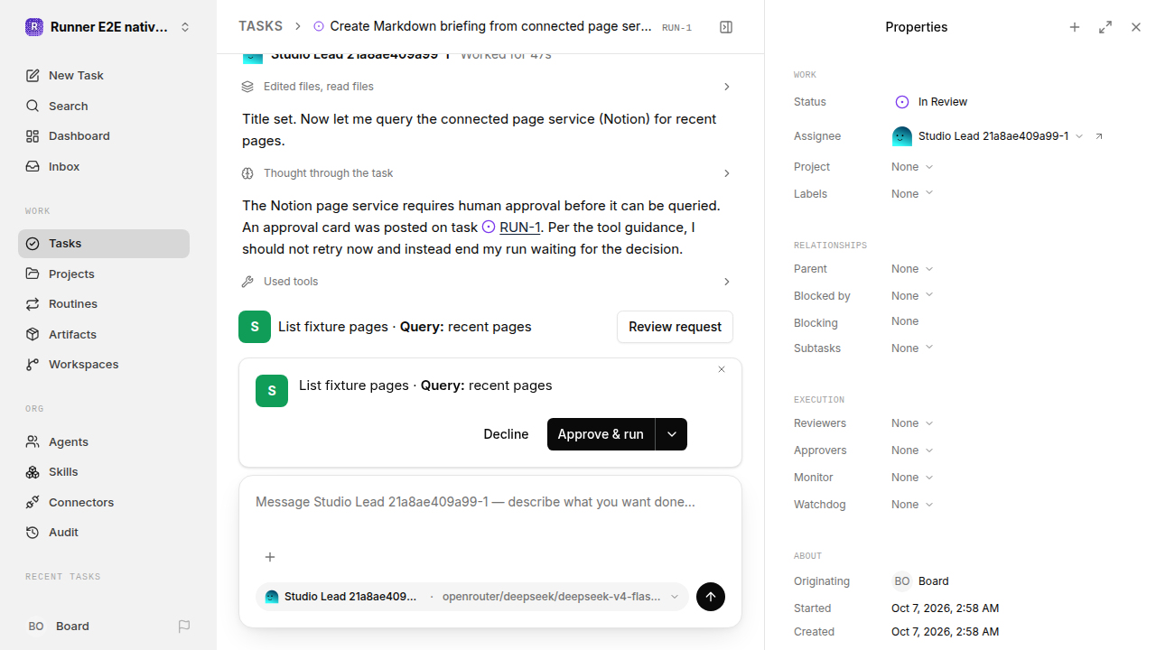Screen dimensions: 1156x650
Task: Click the flag icon next to Board
Action: pos(184,626)
